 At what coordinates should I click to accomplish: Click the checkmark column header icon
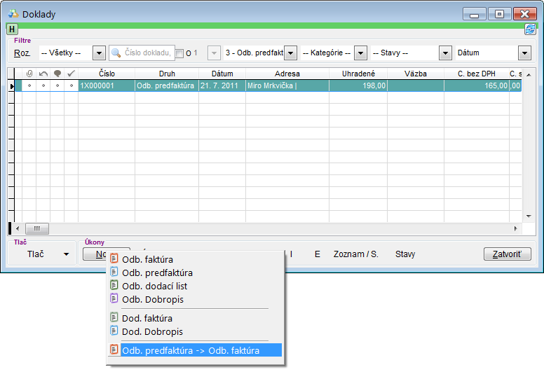tap(71, 74)
